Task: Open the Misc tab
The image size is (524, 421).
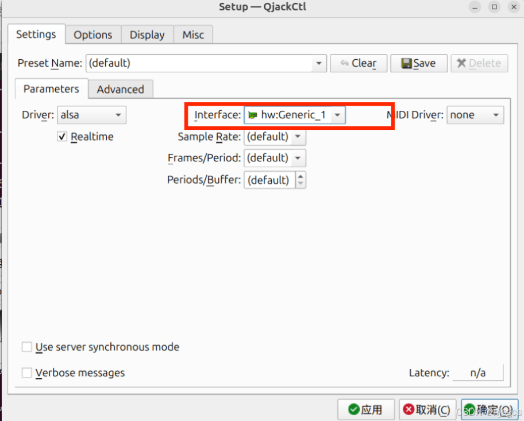Action: (x=193, y=34)
